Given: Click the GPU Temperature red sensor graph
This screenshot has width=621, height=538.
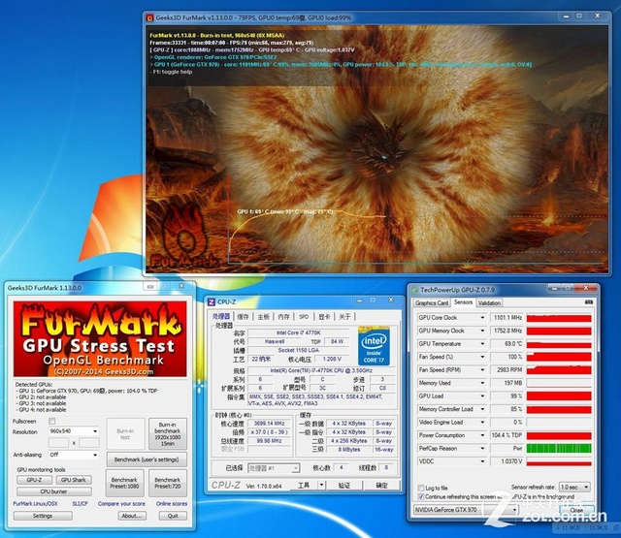Looking at the screenshot, I should (x=559, y=344).
